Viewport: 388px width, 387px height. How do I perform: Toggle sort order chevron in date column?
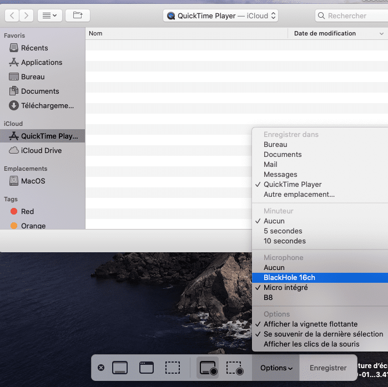(381, 34)
